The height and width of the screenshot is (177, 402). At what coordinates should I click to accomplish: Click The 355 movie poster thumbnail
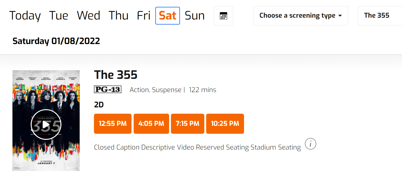(46, 121)
